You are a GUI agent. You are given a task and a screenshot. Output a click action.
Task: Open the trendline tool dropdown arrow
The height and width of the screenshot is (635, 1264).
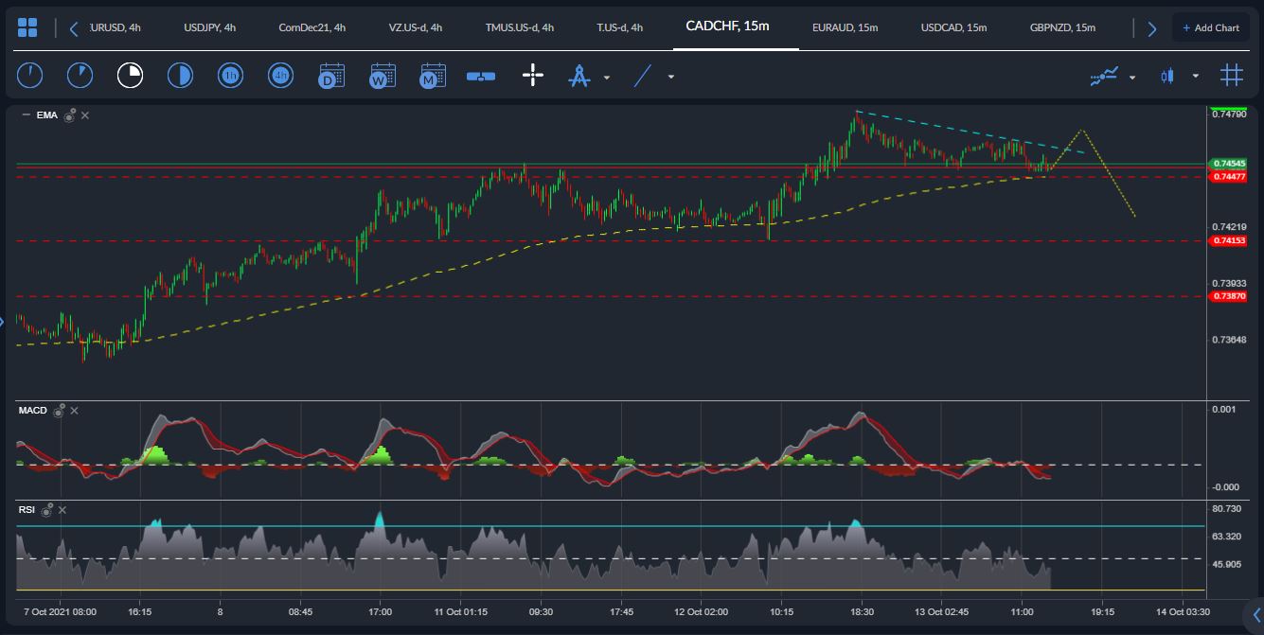coord(669,76)
